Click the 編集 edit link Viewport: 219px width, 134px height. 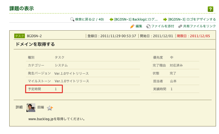[x=139, y=26]
